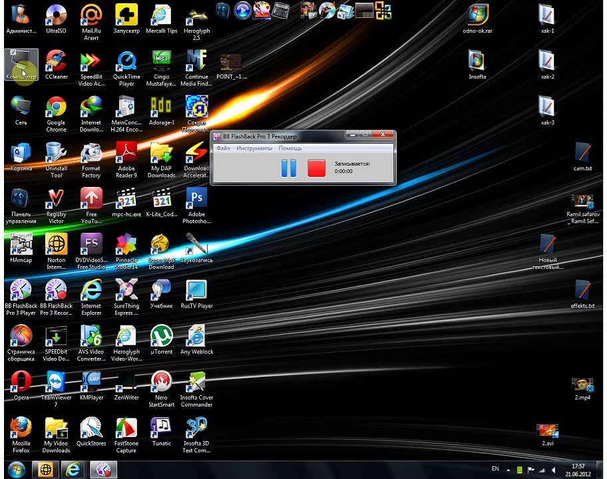Select the cam.txt file on desktop

(582, 157)
